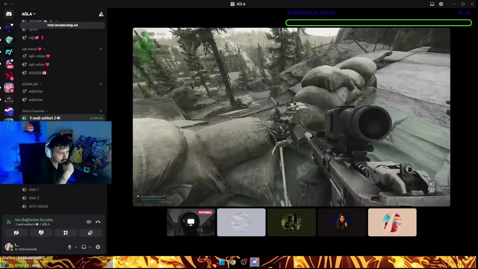Open the teal character server icon
Viewport: 478px width, 269px height.
[9, 40]
